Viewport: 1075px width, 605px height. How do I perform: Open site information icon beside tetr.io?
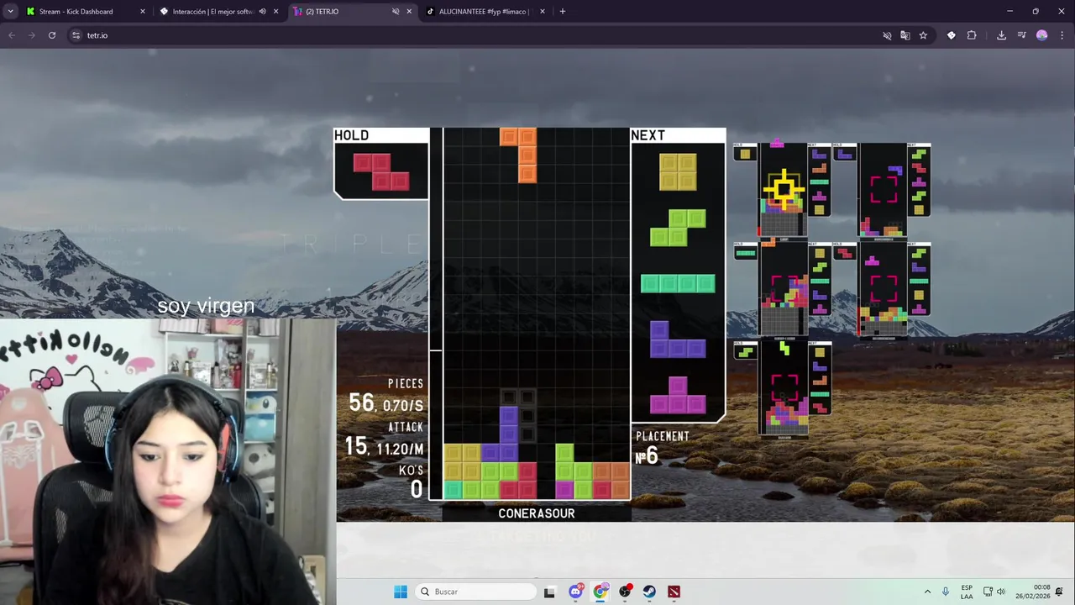pos(76,35)
